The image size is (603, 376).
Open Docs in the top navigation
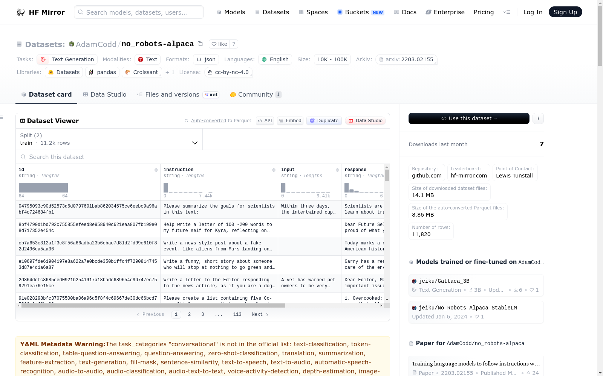405,12
